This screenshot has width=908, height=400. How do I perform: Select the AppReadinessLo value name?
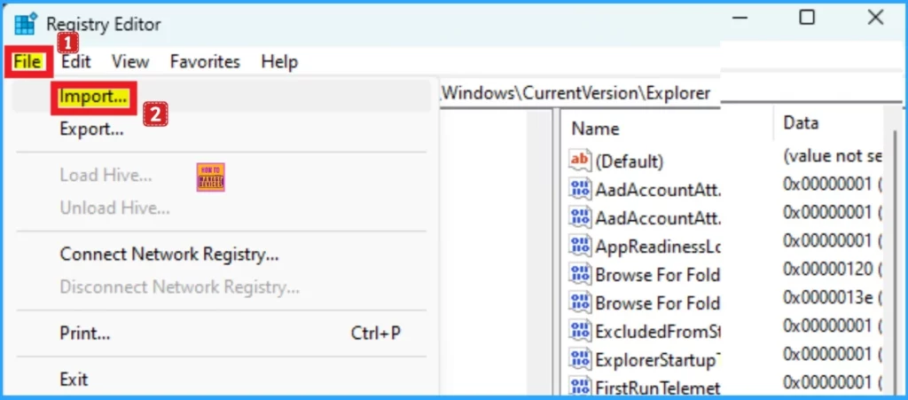coord(657,247)
